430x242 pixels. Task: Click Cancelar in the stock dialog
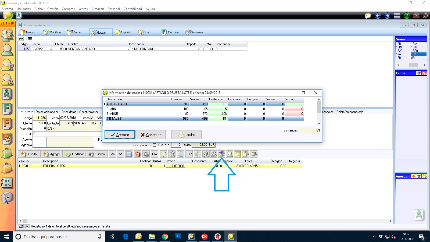[x=150, y=135]
